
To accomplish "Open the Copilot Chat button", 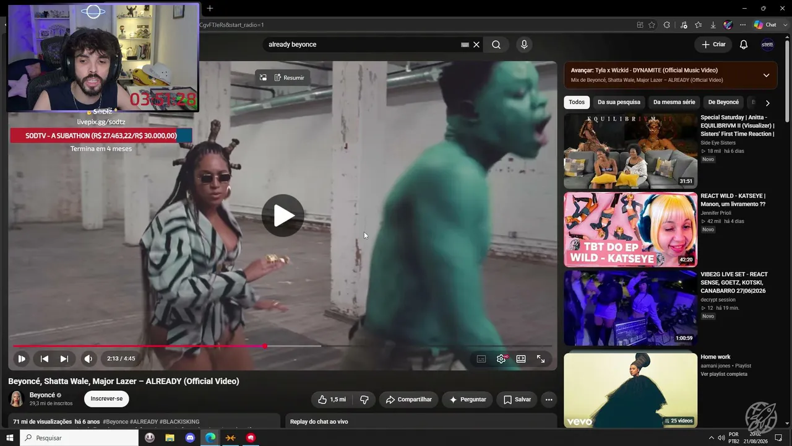I will click(x=765, y=25).
